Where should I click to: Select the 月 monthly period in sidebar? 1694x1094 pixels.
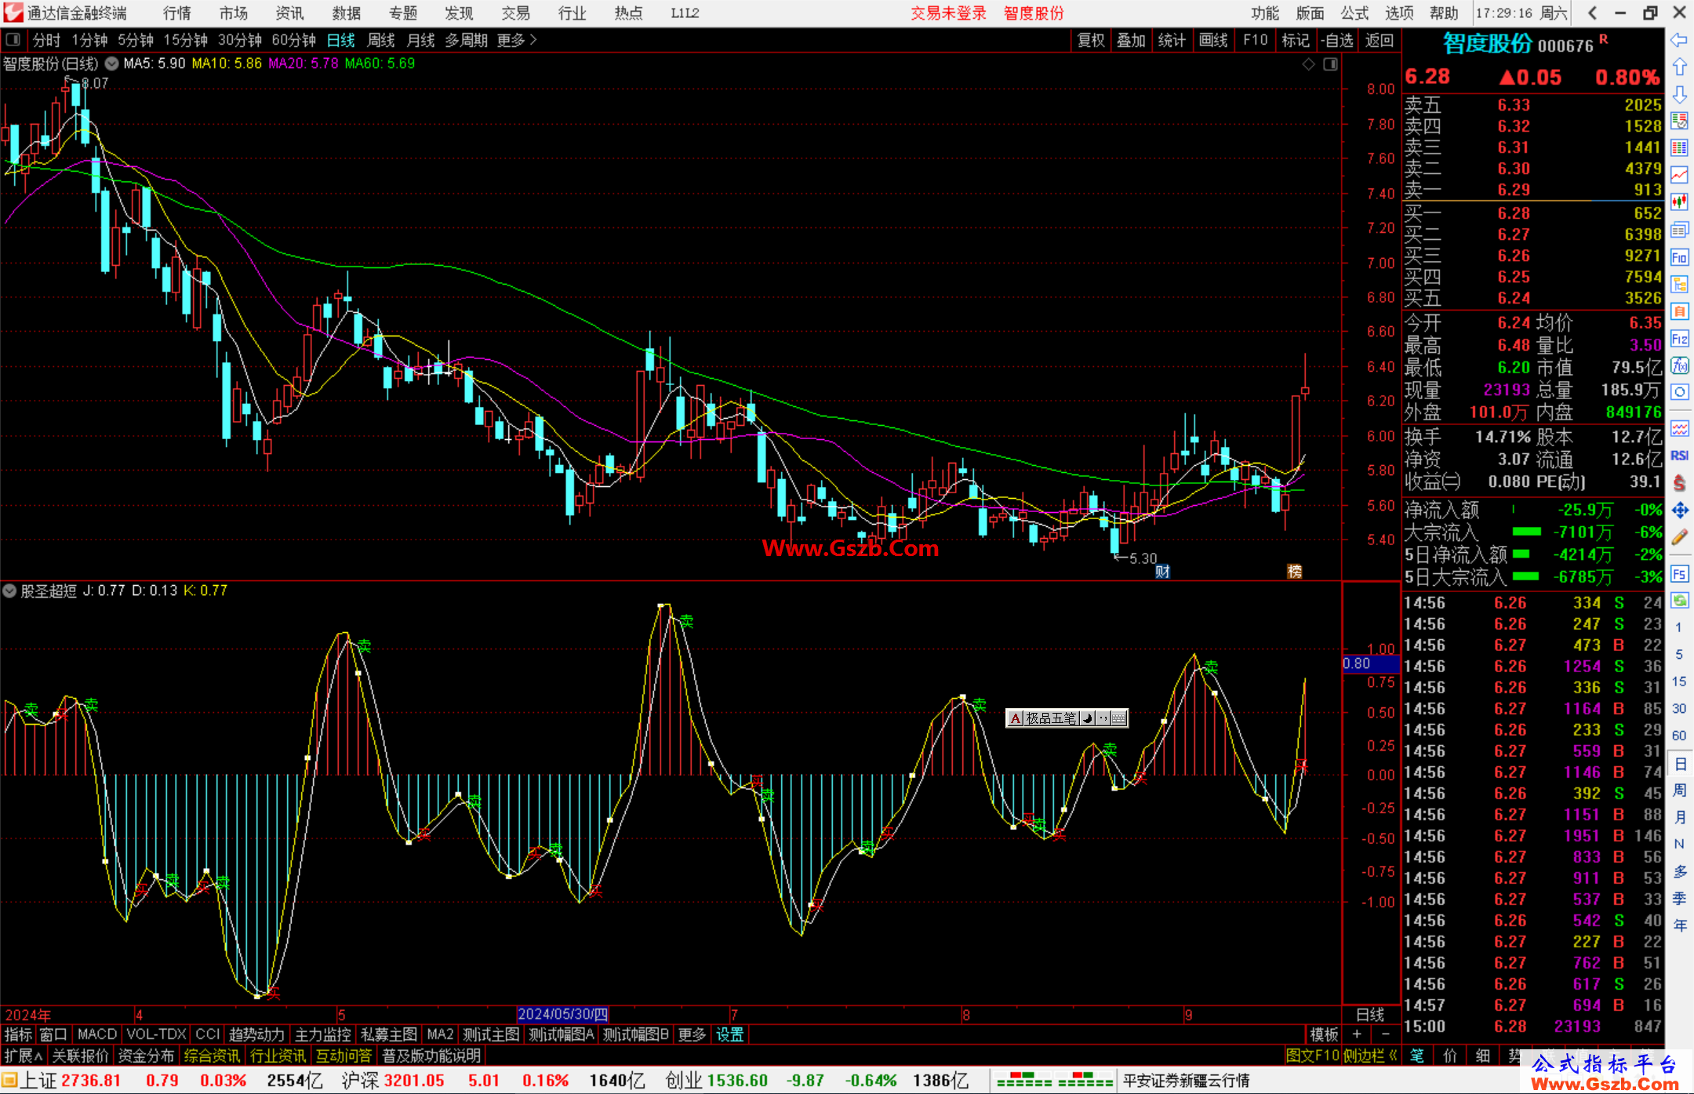1679,817
